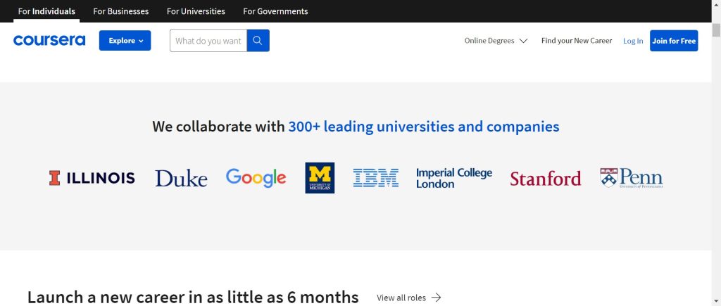Click the Duke logo
This screenshot has height=306, width=721.
pos(181,178)
